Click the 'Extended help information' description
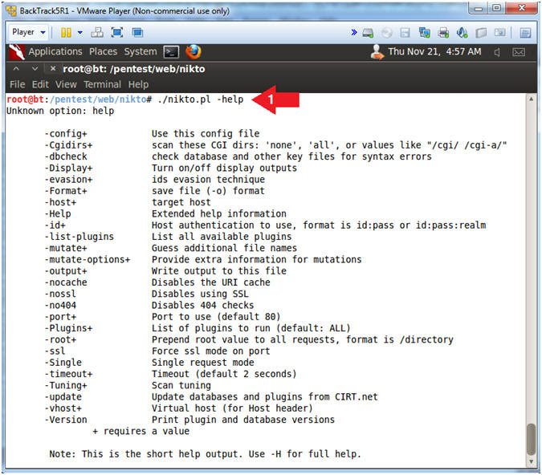The height and width of the screenshot is (475, 542). pyautogui.click(x=219, y=214)
